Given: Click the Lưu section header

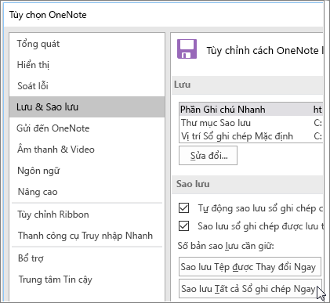Looking at the screenshot, I should pyautogui.click(x=247, y=85).
